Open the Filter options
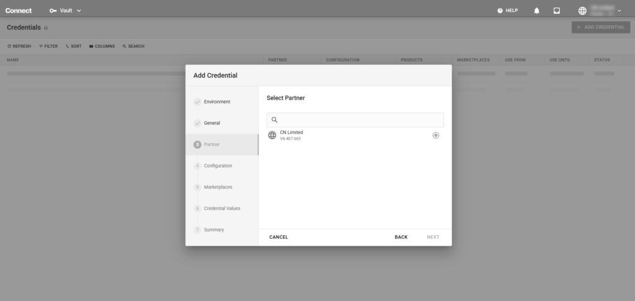635x301 pixels. tap(48, 46)
